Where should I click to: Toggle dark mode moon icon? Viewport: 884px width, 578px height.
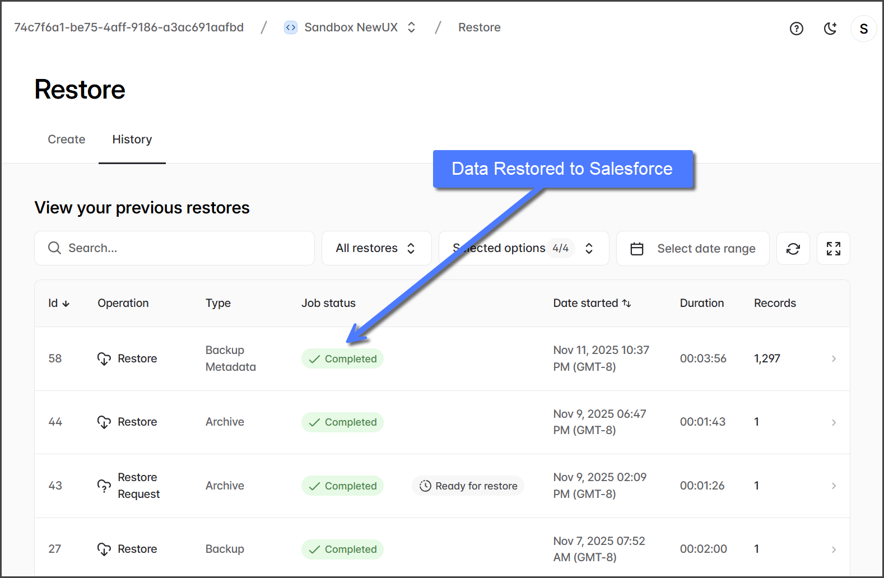coord(830,29)
